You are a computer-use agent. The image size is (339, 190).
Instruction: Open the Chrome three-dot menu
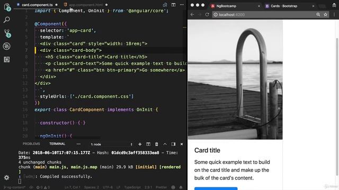coord(334,14)
